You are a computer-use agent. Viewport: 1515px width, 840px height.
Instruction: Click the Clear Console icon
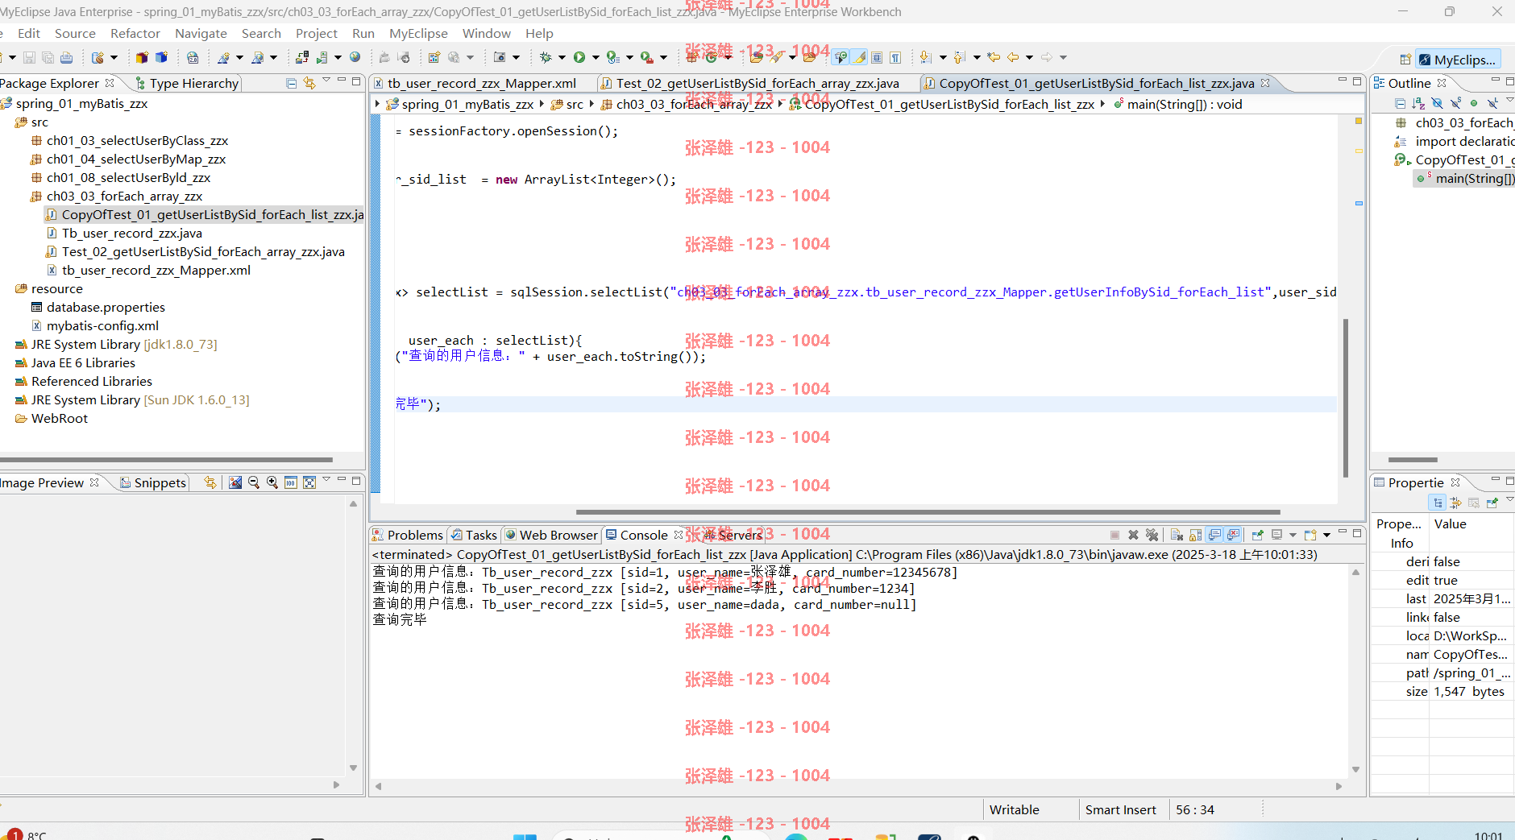[x=1176, y=535]
